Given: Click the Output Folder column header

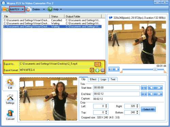Looking at the screenshot, I should [83, 16].
